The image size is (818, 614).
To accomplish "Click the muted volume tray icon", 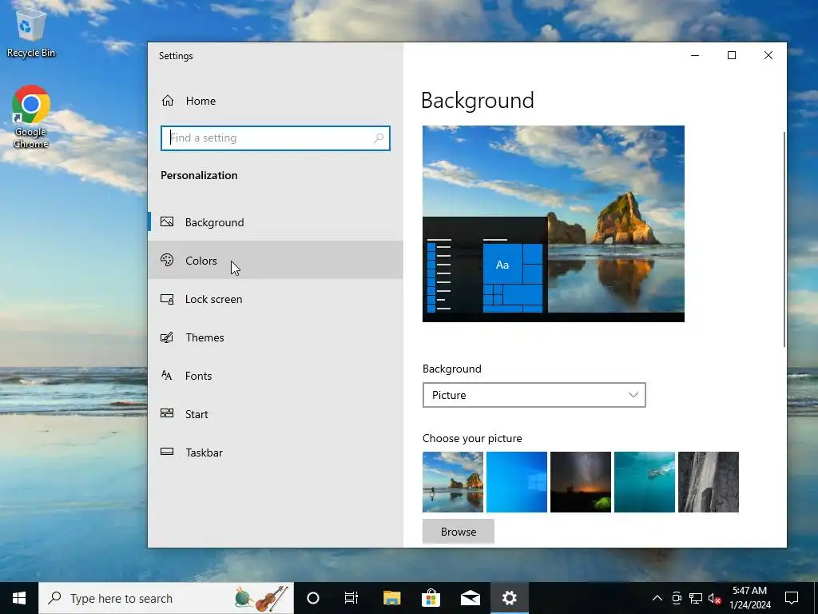I will click(714, 598).
